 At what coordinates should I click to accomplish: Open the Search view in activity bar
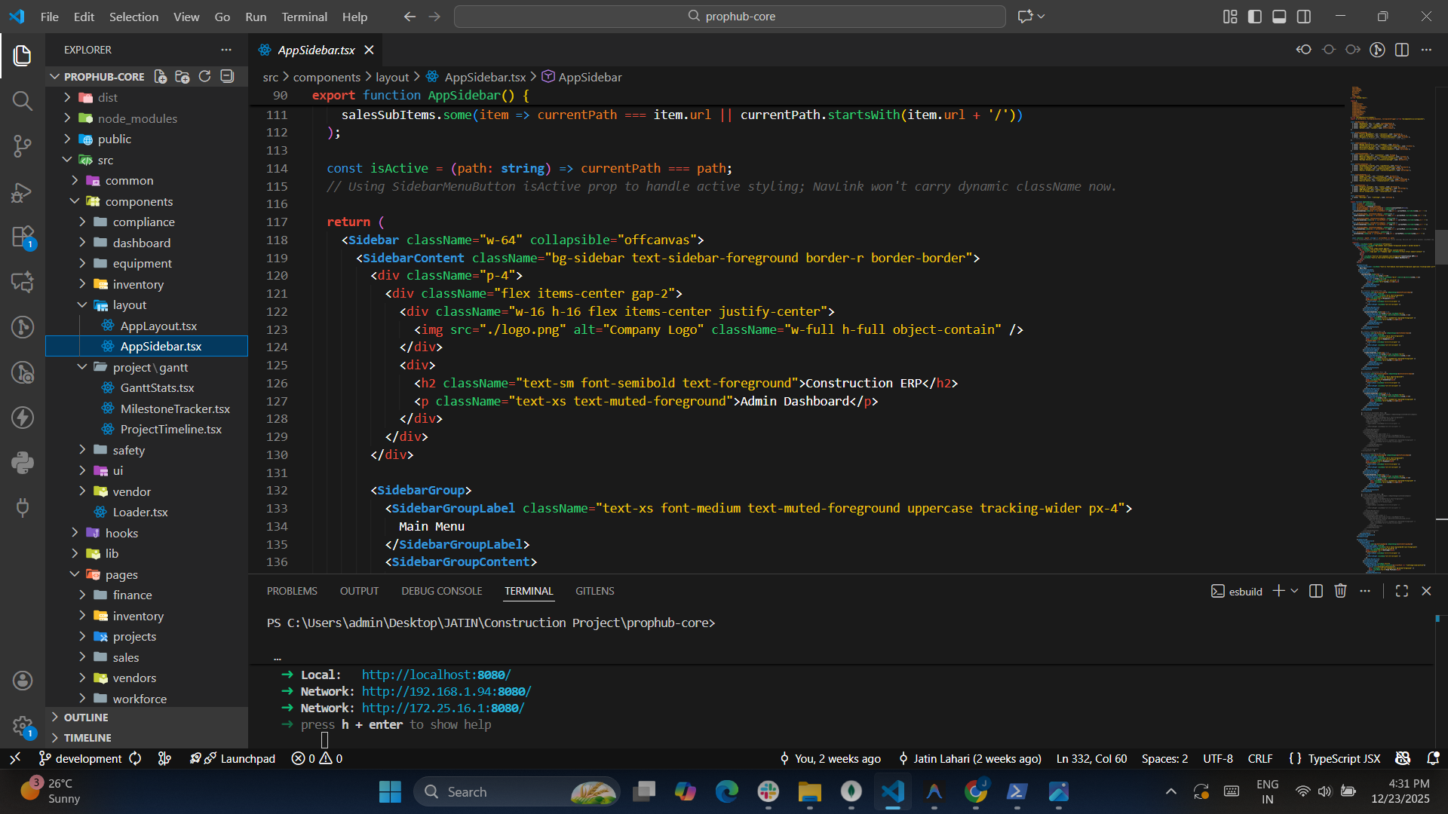(23, 100)
